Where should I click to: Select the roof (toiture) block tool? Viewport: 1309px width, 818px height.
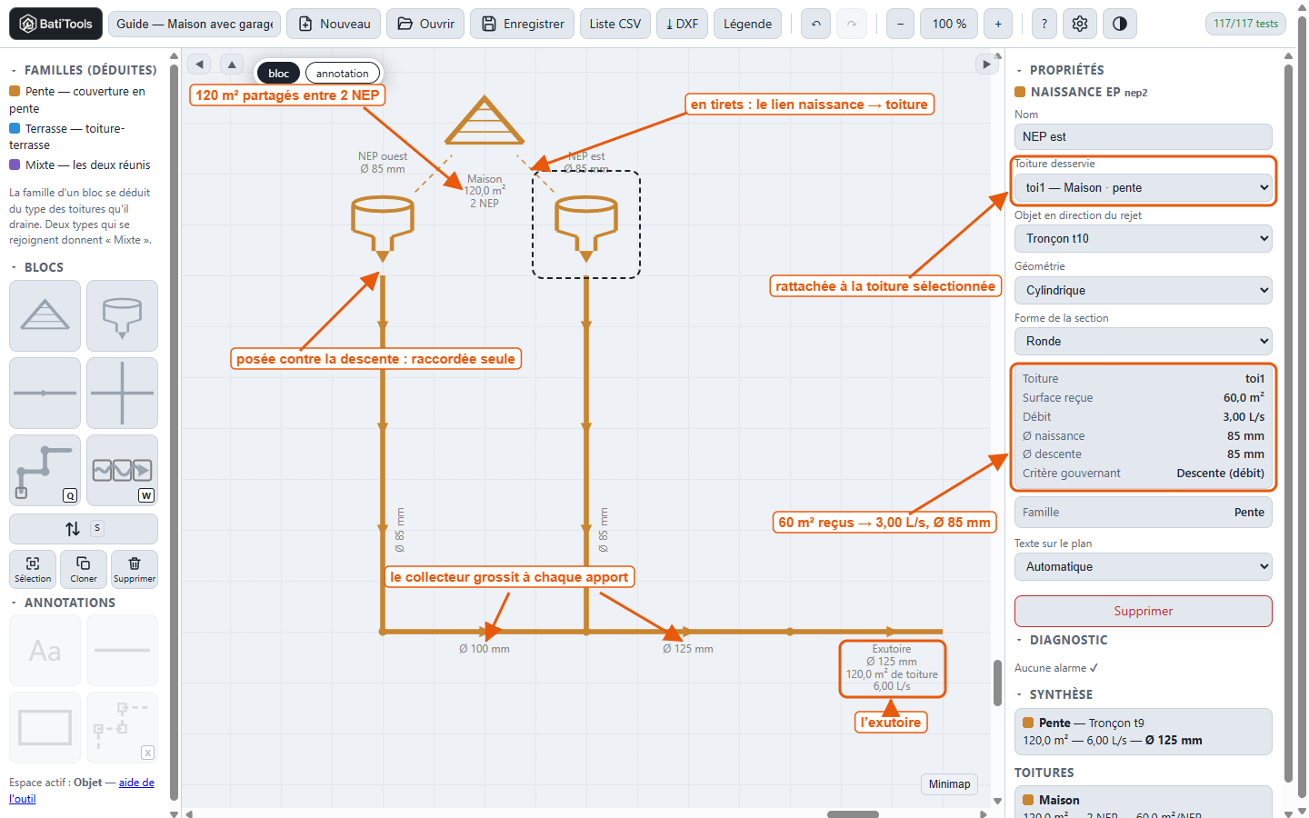45,315
